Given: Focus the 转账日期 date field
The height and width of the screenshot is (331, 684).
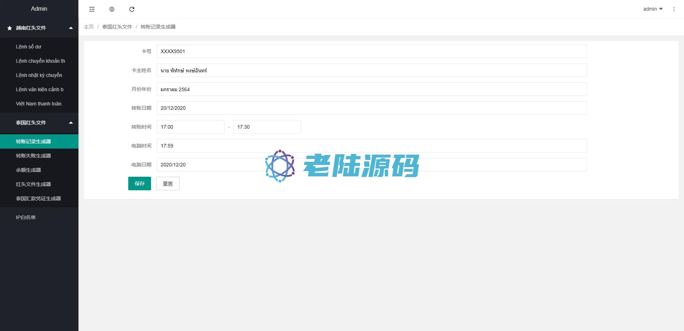Looking at the screenshot, I should coord(371,108).
